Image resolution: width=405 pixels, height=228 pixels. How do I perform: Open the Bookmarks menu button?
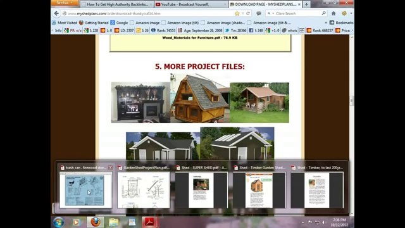point(342,23)
